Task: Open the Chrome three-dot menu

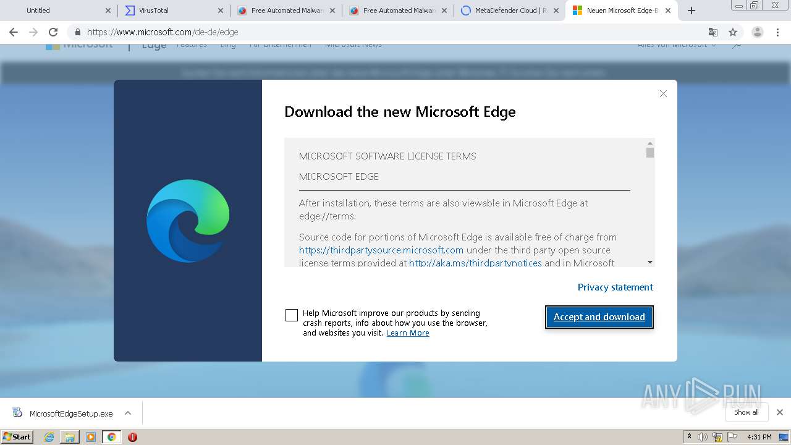Action: click(x=778, y=32)
